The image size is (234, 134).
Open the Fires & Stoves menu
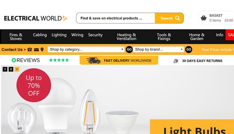click(x=16, y=37)
